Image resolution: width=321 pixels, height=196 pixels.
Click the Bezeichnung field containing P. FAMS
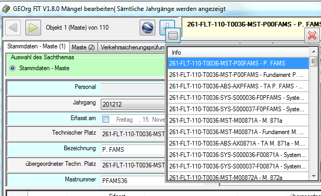click(x=133, y=150)
